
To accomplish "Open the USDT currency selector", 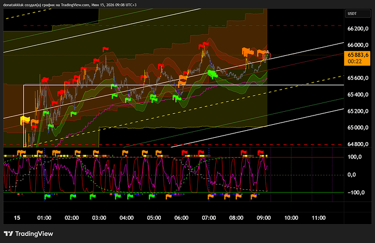I will click(358, 14).
